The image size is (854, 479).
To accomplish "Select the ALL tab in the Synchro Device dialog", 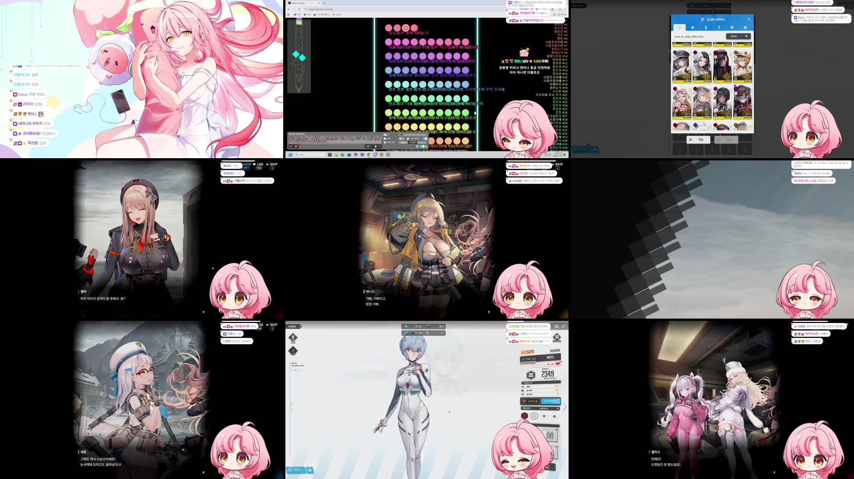I will tap(680, 27).
